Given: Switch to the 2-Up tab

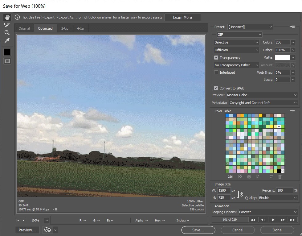Looking at the screenshot, I should click(x=65, y=28).
